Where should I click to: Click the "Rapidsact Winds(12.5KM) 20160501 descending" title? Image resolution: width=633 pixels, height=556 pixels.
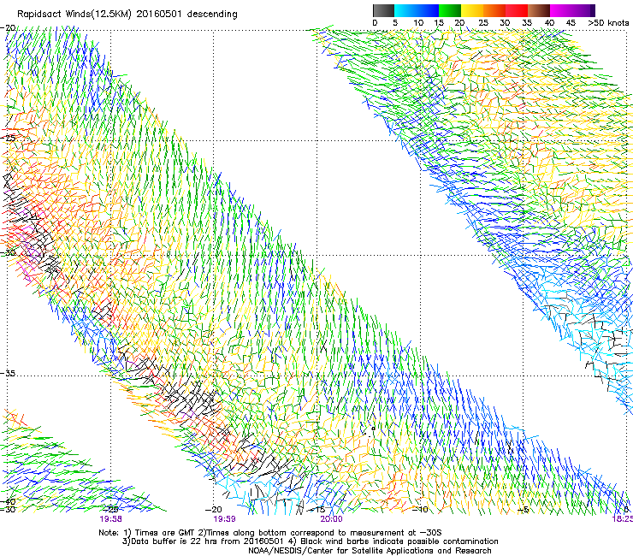[127, 15]
